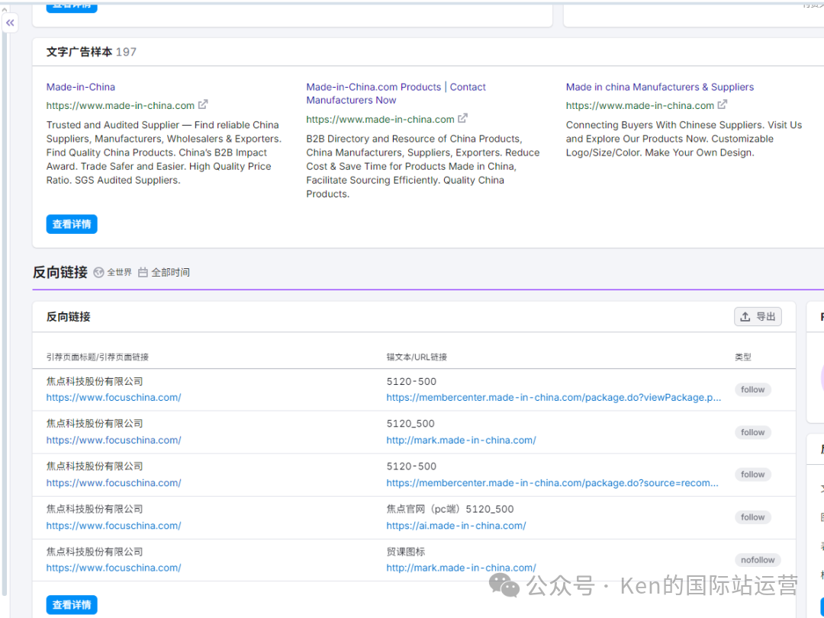
Task: Click 锚文本/URL链接 column header
Action: pos(417,357)
